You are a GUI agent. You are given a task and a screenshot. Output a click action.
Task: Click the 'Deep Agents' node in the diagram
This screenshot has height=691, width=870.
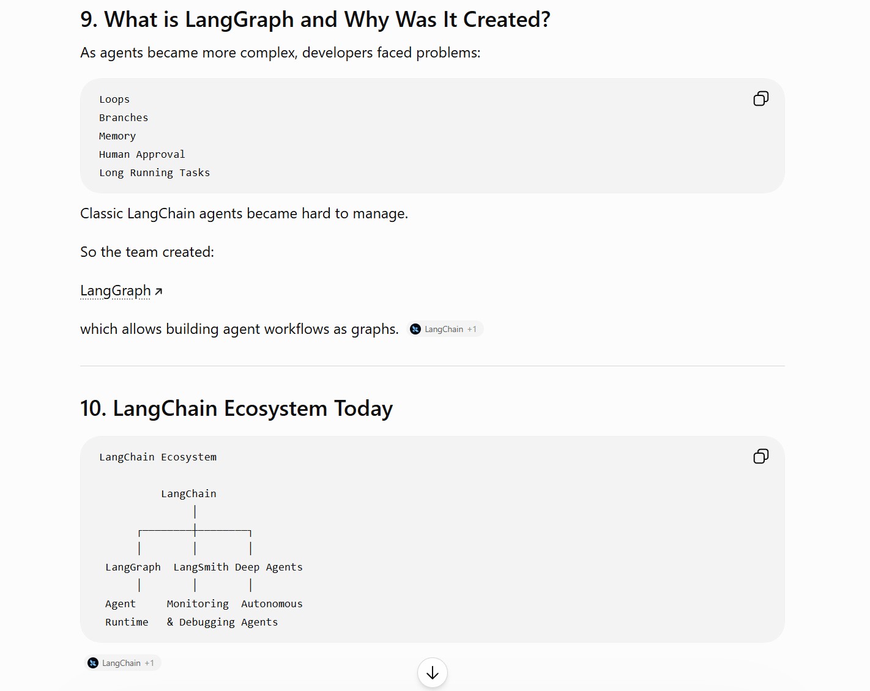pos(269,567)
